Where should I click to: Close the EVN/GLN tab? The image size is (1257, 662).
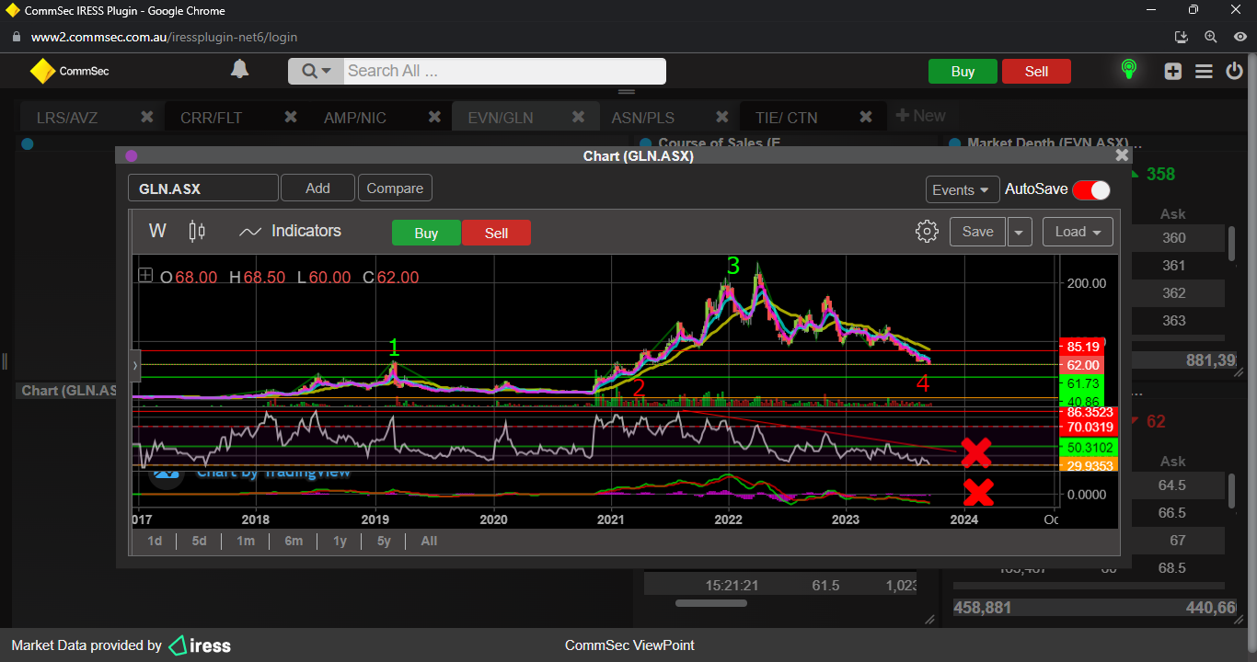pyautogui.click(x=579, y=117)
